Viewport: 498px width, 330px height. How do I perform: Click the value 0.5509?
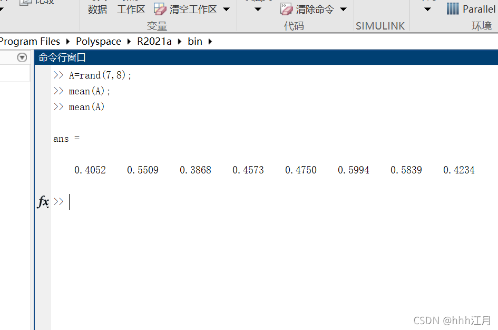tap(143, 170)
